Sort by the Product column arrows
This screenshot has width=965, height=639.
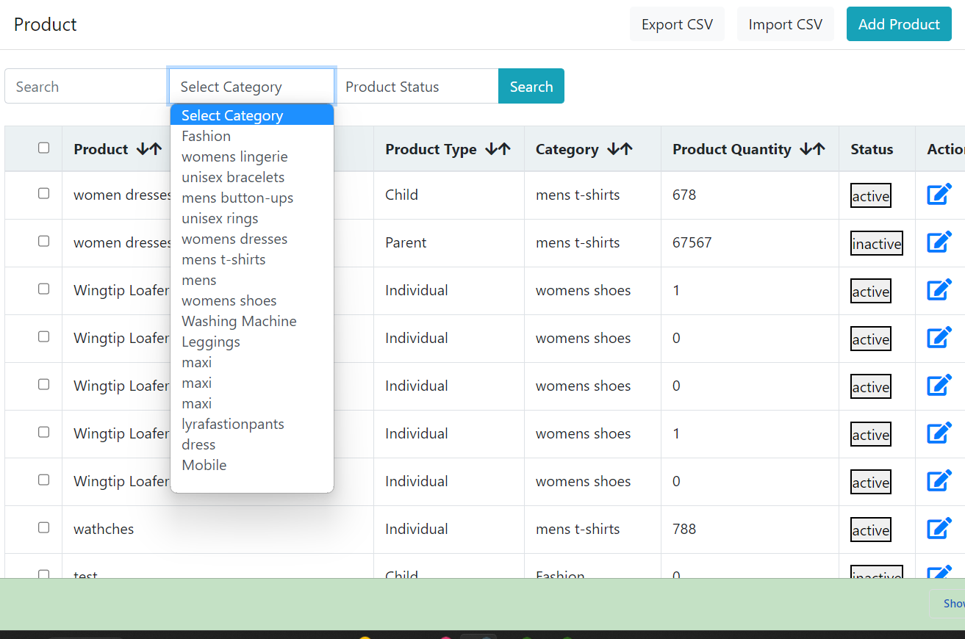pos(149,149)
